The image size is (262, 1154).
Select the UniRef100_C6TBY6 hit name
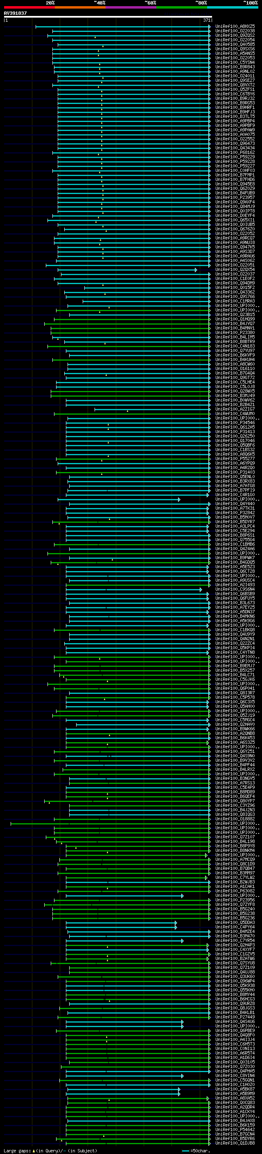[235, 94]
